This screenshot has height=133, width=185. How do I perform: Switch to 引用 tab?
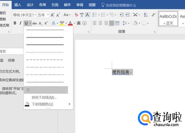pos(55,5)
